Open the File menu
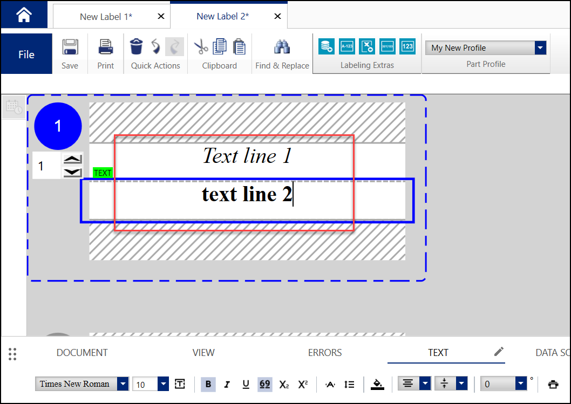 point(26,54)
